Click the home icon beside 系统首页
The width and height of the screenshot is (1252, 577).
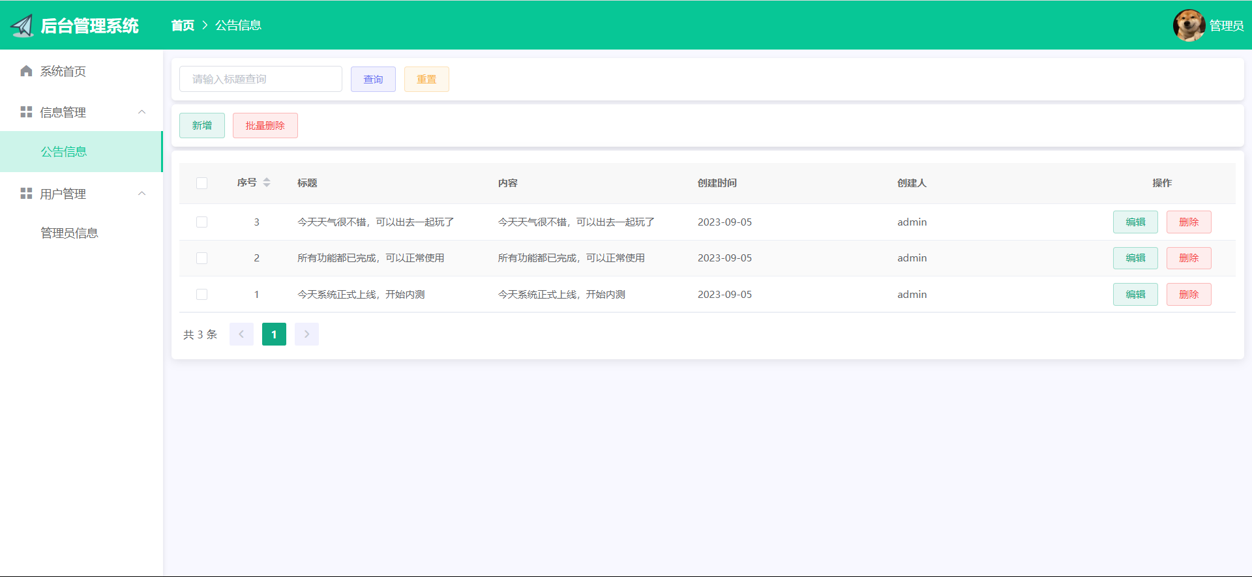pos(26,71)
